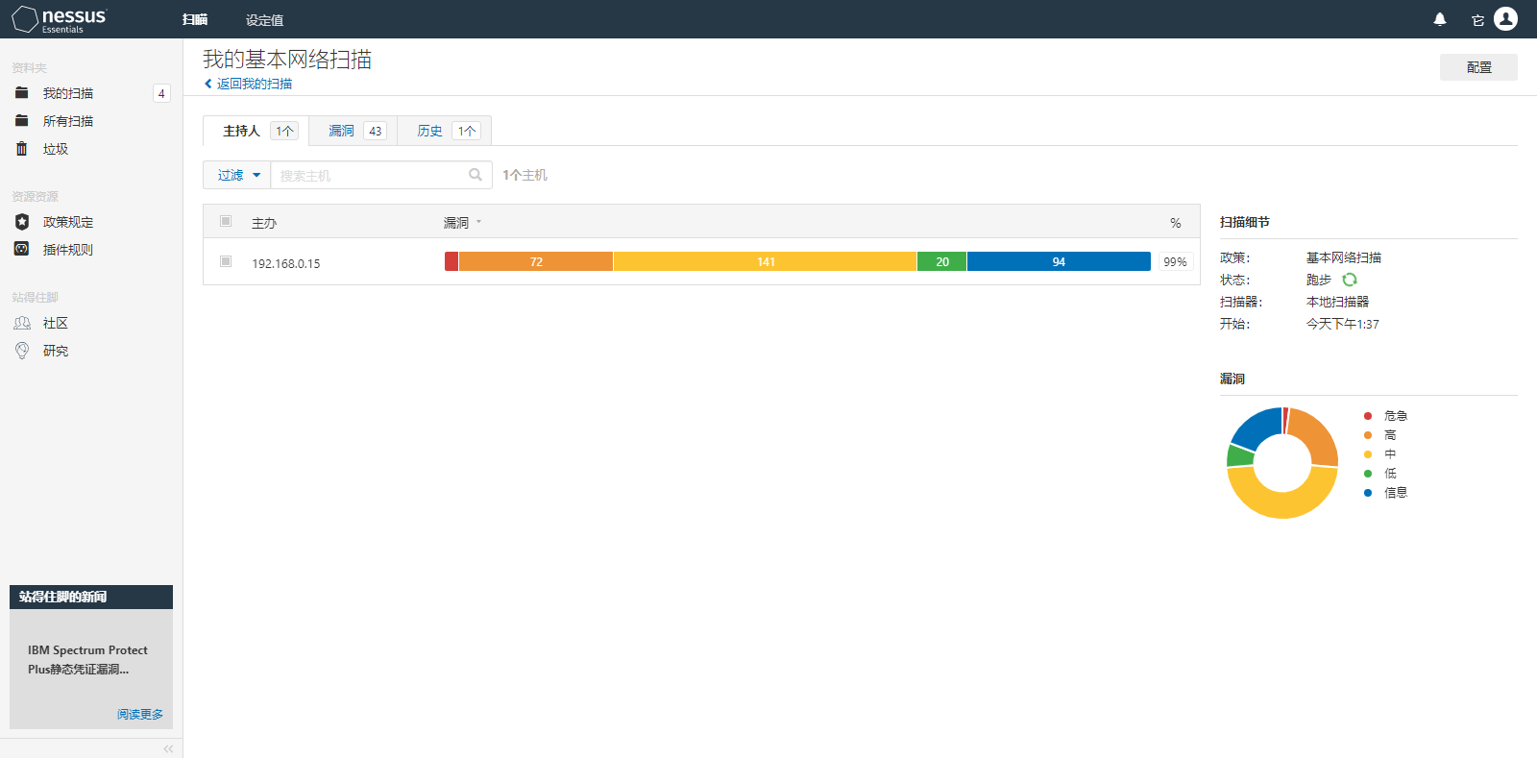Click the 低 green legend dot
1537x758 pixels.
tap(1368, 474)
